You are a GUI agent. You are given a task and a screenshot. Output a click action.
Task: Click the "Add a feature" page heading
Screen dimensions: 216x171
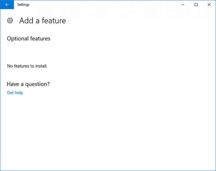point(42,21)
